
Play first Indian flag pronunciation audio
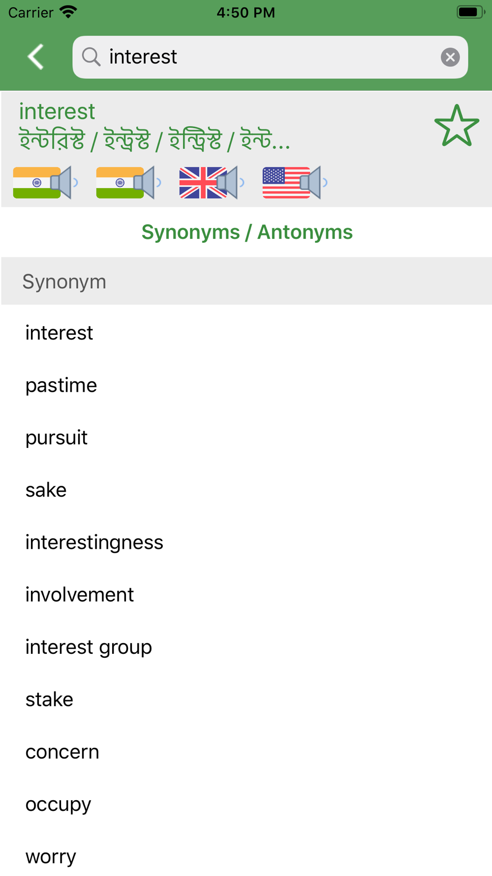[45, 183]
